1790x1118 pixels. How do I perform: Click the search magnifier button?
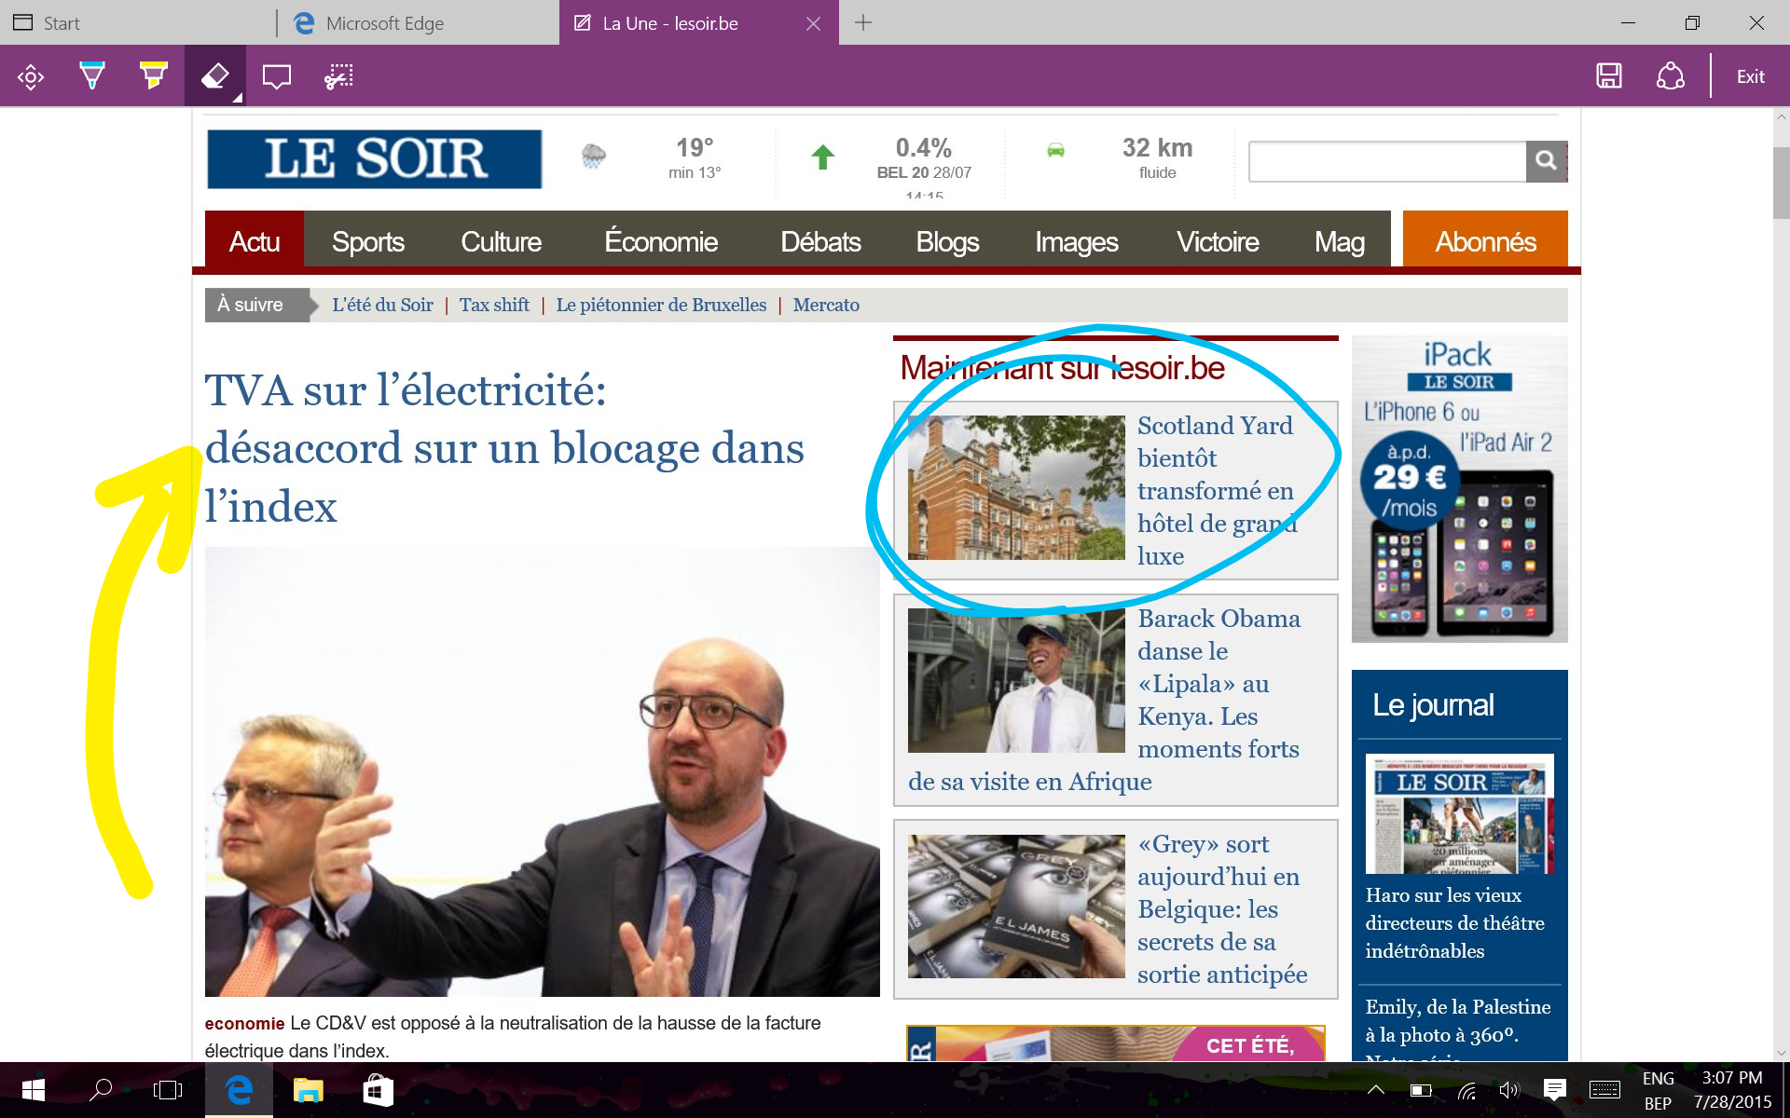(1547, 161)
